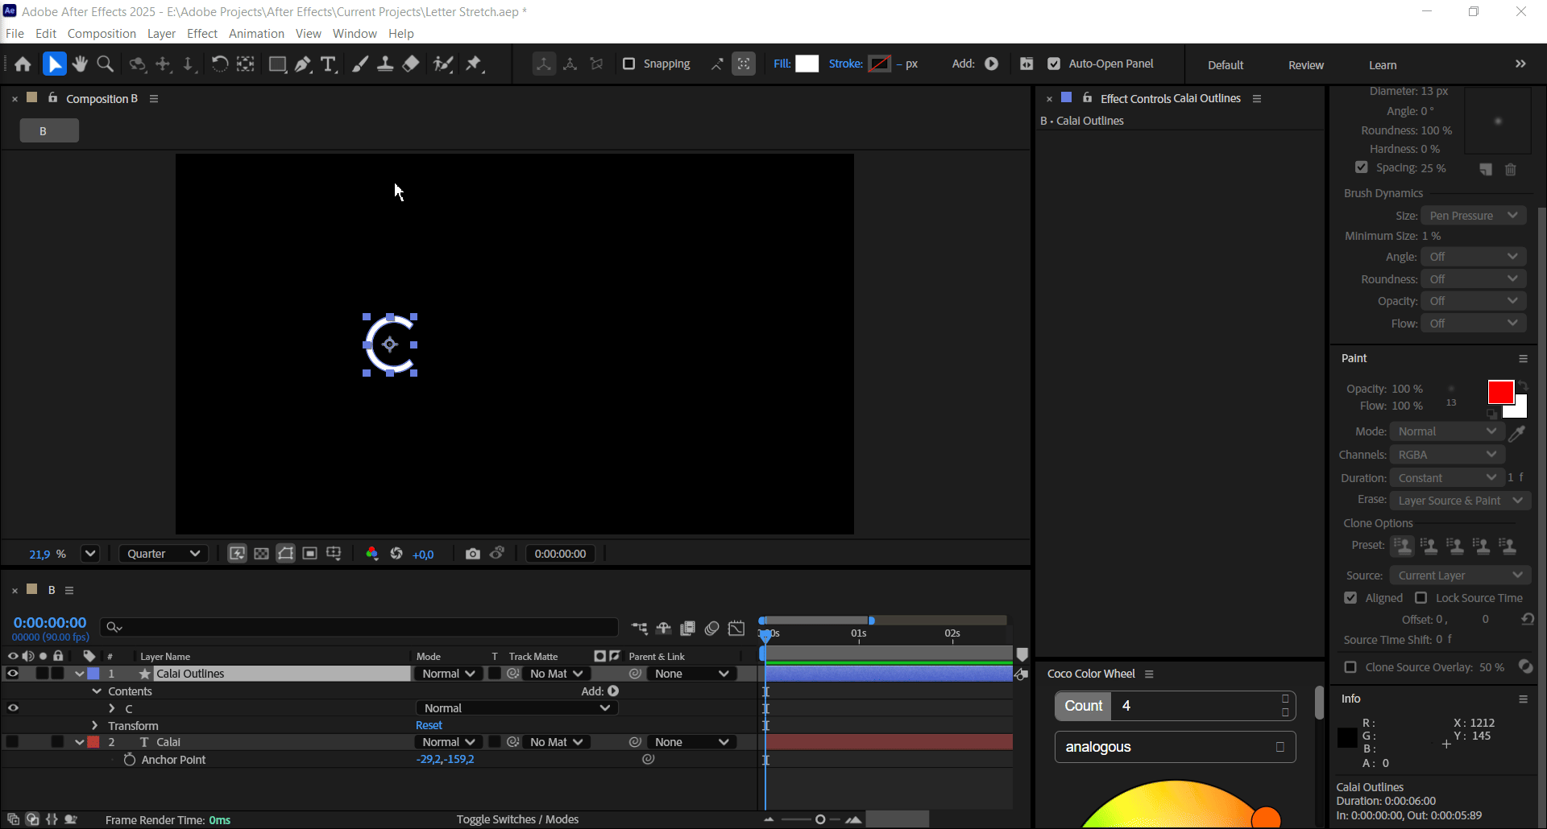Select the Pen tool
Image resolution: width=1547 pixels, height=829 pixels.
pyautogui.click(x=303, y=64)
